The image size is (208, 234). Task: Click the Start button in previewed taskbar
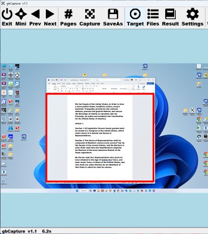(x=77, y=191)
